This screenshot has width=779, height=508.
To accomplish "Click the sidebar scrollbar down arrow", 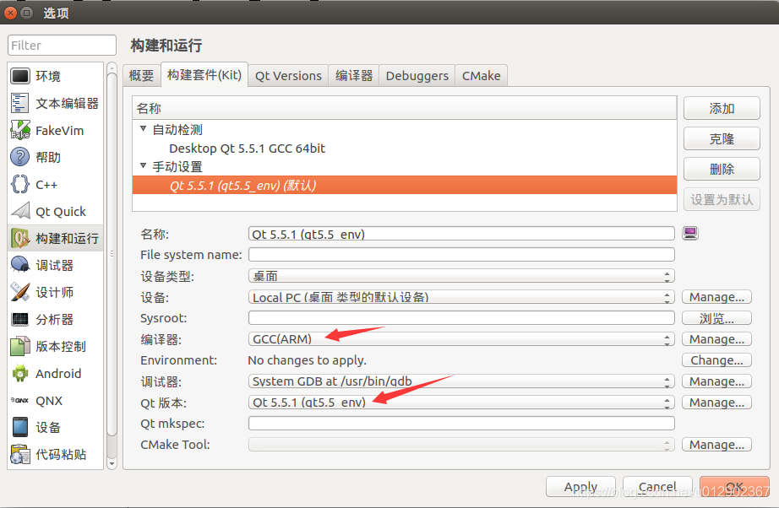I will coord(112,464).
